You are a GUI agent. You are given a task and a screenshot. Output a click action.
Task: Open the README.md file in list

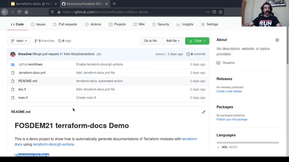pos(28,81)
